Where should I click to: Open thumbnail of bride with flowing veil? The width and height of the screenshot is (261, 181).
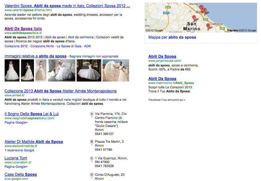(x=116, y=70)
